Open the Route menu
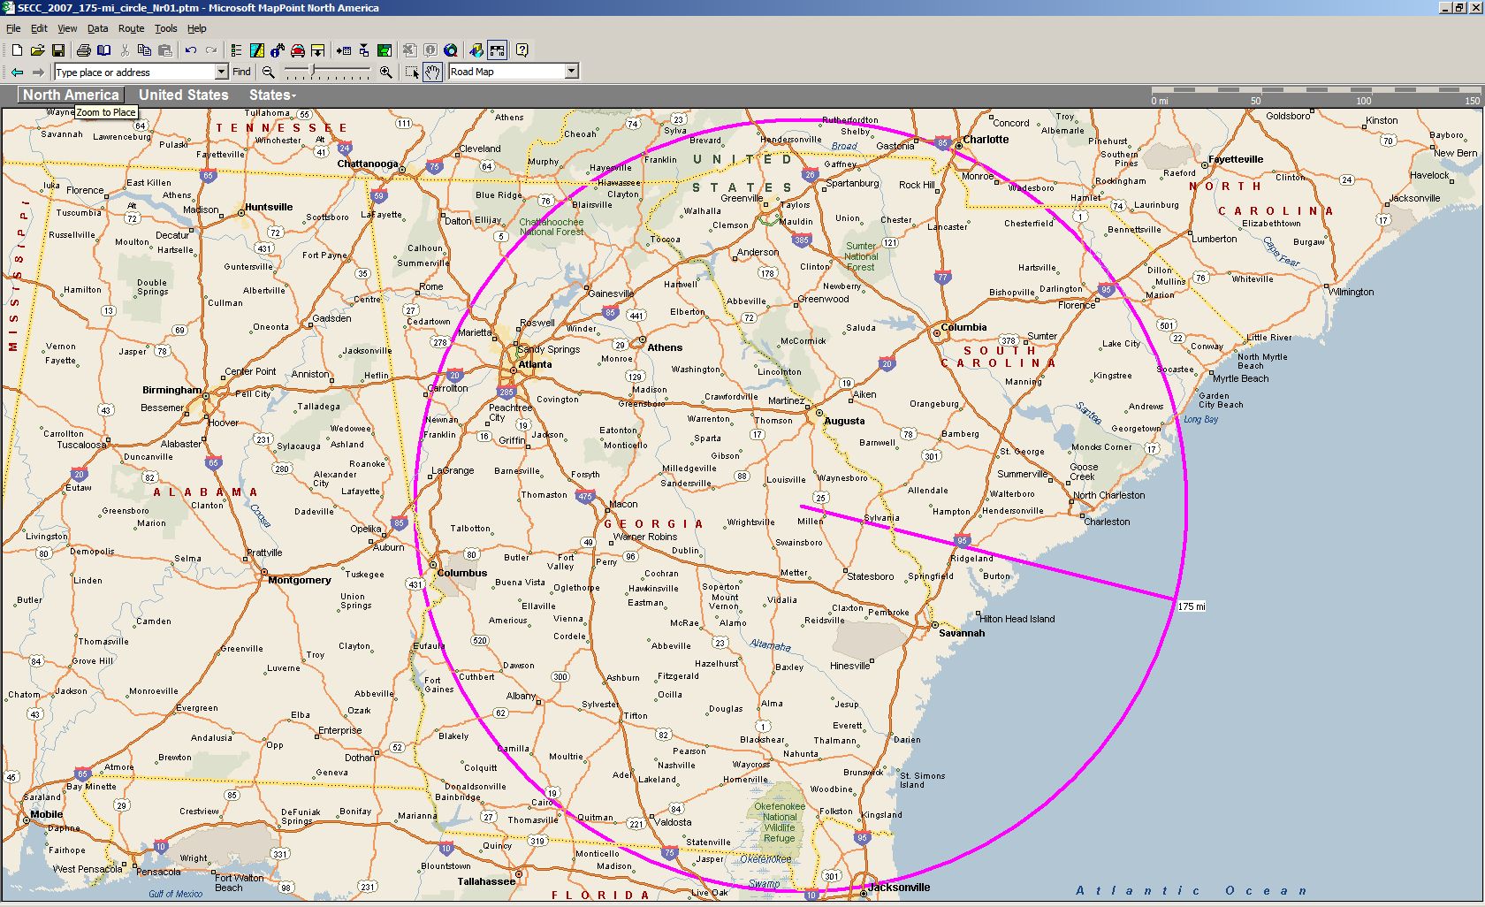The image size is (1485, 907). [x=131, y=28]
